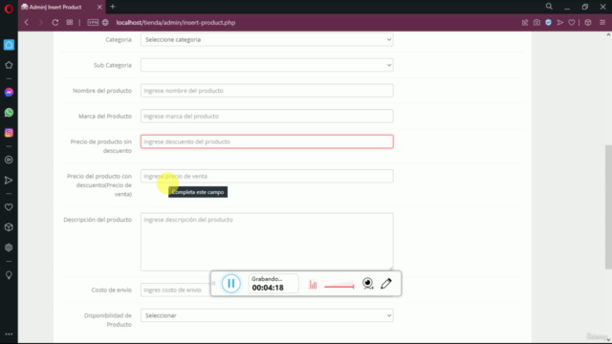
Task: Close the Admin| Insert Product tab
Action: [99, 7]
